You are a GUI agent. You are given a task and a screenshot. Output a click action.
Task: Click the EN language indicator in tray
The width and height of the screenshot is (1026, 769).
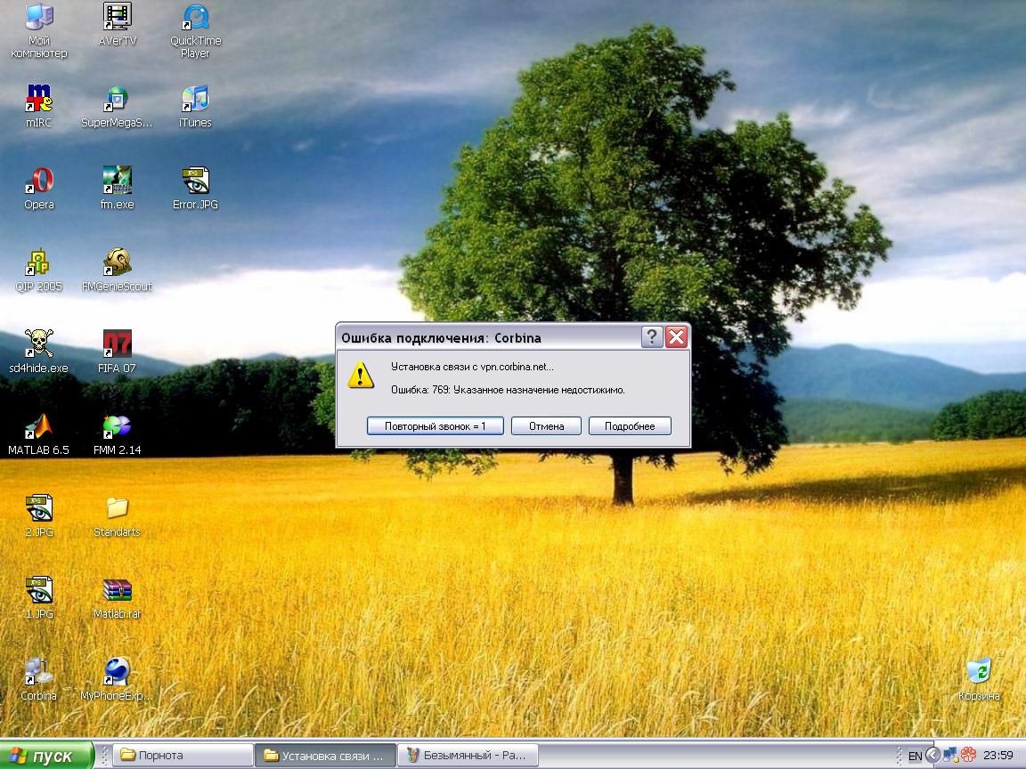click(915, 756)
